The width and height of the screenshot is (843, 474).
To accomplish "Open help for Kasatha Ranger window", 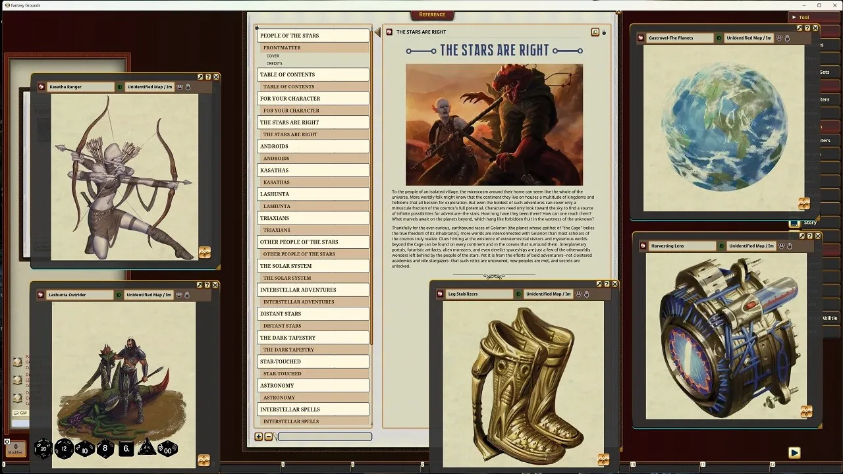I will pyautogui.click(x=208, y=77).
